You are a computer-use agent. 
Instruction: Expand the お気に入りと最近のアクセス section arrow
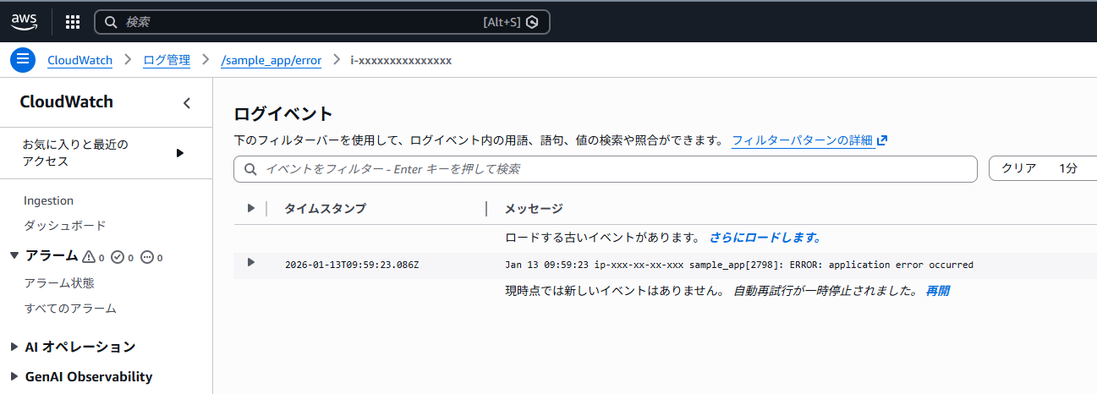[x=179, y=153]
